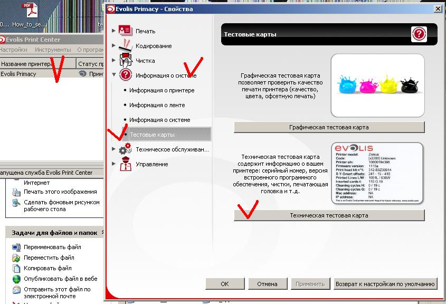Image resolution: width=446 pixels, height=304 pixels.
Task: Click the Опубликовать файл в вебе globe icon
Action: coord(16,279)
